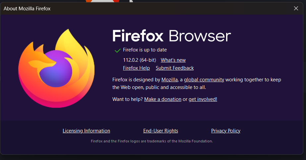Click the Submit Feedback link
This screenshot has height=160, width=306.
[175, 68]
